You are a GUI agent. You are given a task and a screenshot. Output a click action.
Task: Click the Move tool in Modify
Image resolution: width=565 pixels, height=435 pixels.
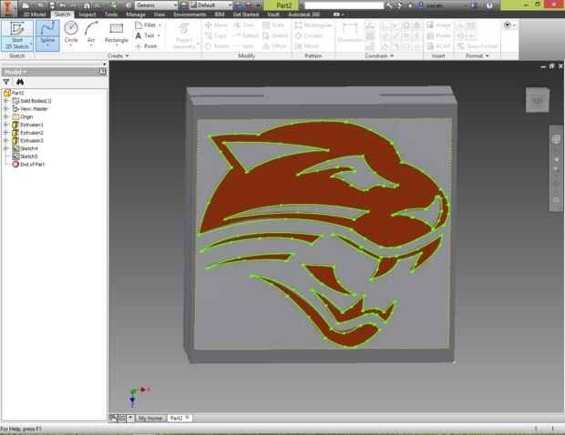[216, 25]
